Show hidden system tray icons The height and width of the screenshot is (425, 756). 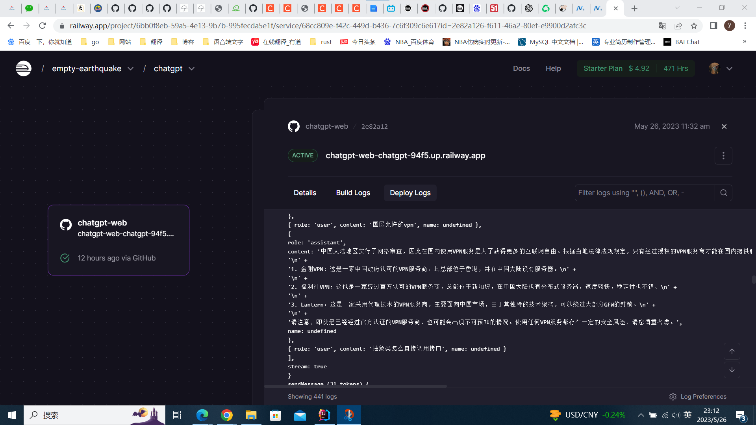tap(641, 415)
